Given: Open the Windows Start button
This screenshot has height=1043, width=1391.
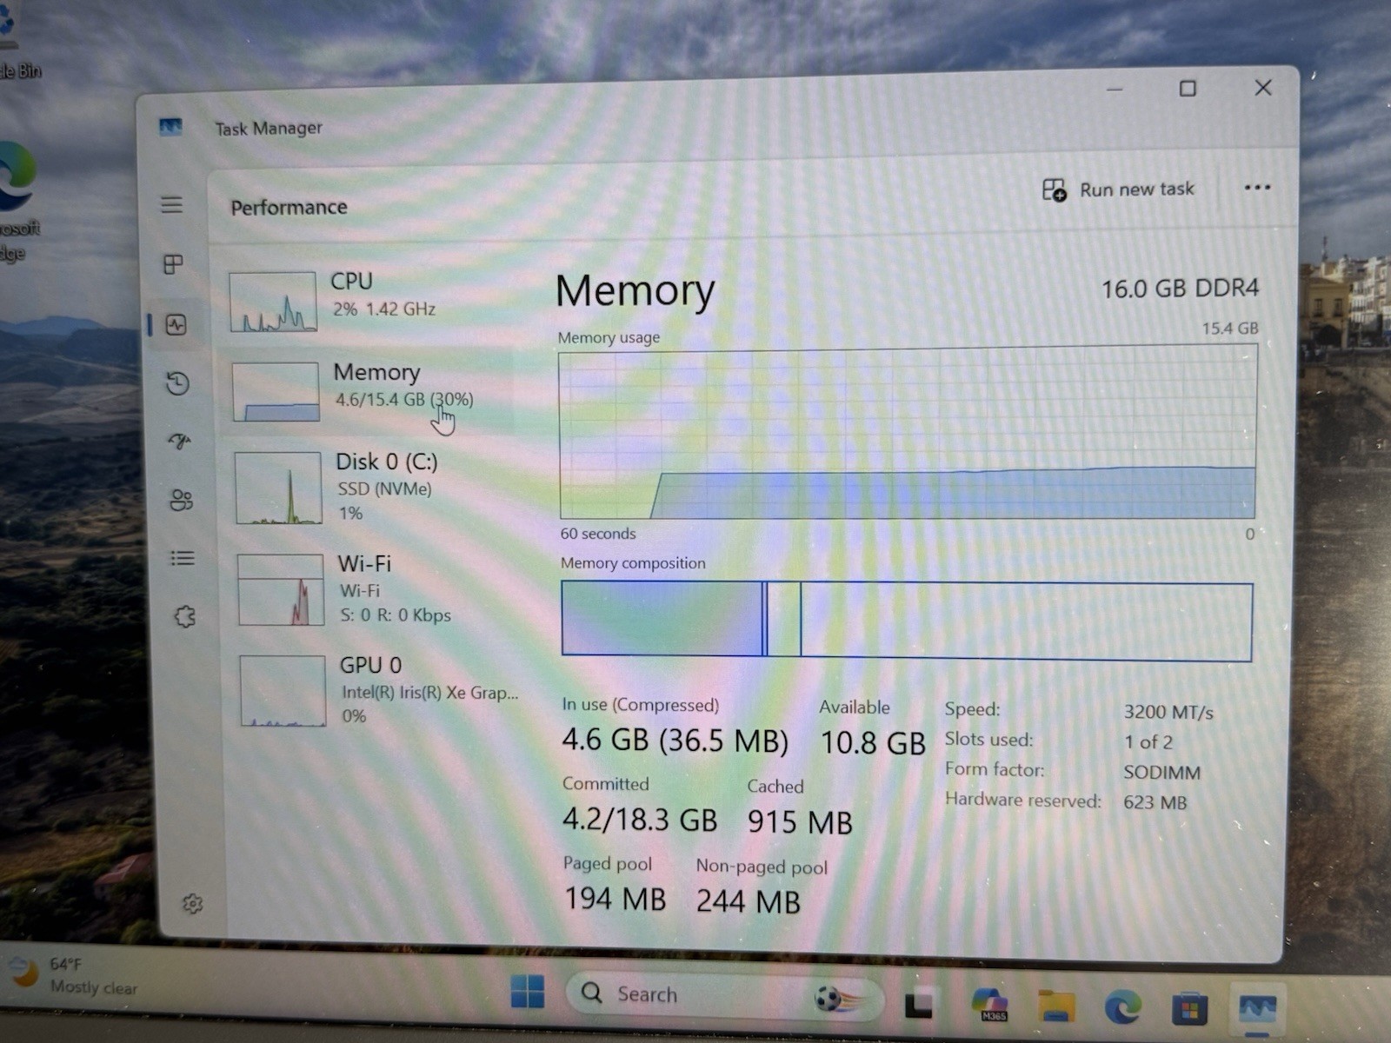Looking at the screenshot, I should coord(528,992).
